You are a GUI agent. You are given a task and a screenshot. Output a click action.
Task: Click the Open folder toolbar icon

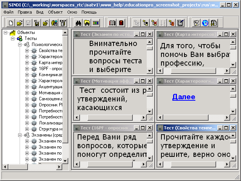(19, 23)
